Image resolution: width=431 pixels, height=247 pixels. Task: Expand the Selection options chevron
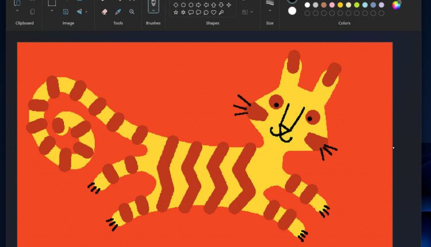(52, 11)
